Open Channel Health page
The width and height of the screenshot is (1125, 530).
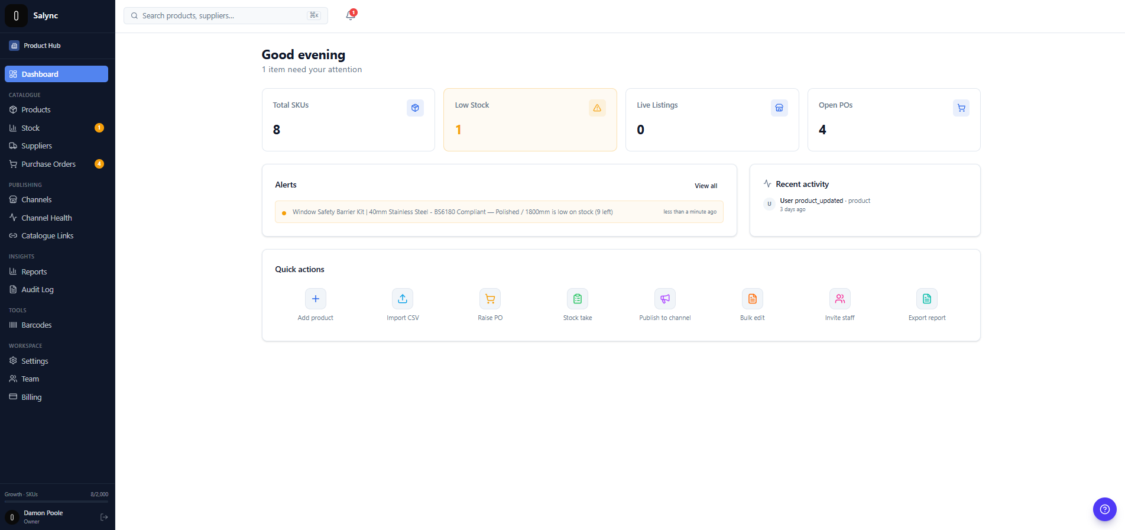point(56,218)
